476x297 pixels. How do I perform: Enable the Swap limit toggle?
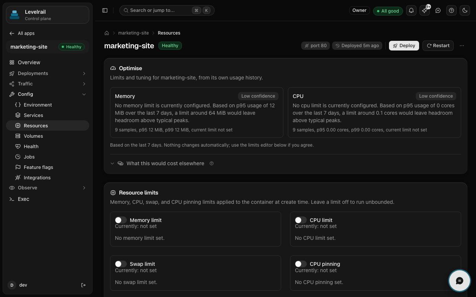[x=121, y=264]
